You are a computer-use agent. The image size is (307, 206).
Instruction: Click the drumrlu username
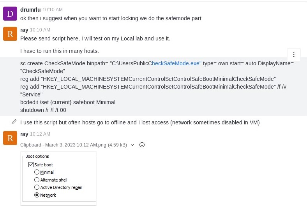(x=30, y=10)
